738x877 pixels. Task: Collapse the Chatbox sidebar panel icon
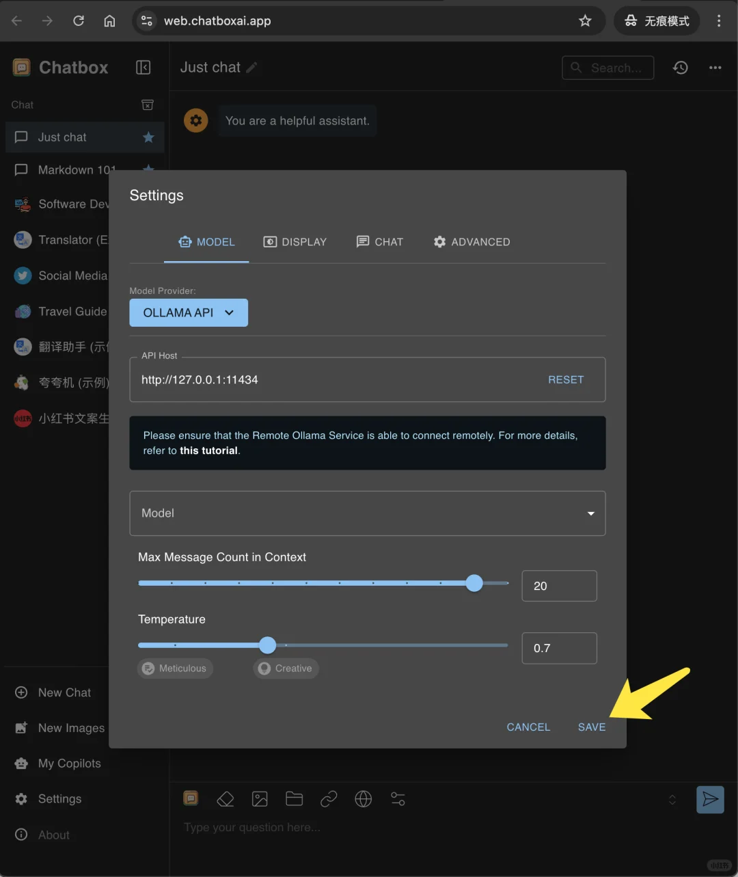click(x=143, y=67)
